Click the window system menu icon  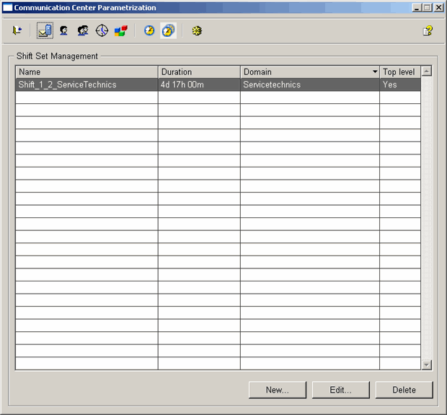click(7, 7)
